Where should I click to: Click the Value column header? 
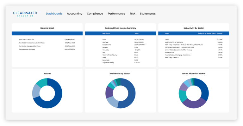[136, 33]
